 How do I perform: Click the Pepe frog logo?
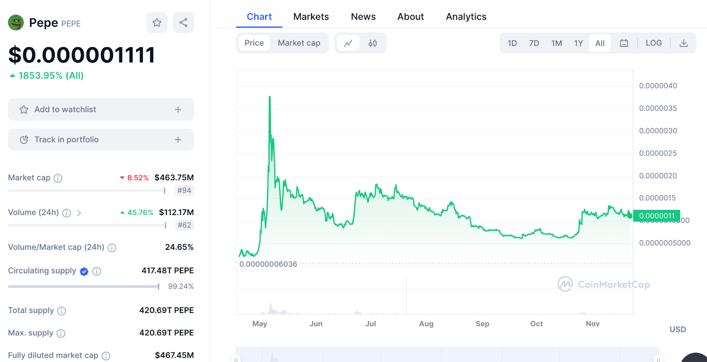pyautogui.click(x=16, y=23)
